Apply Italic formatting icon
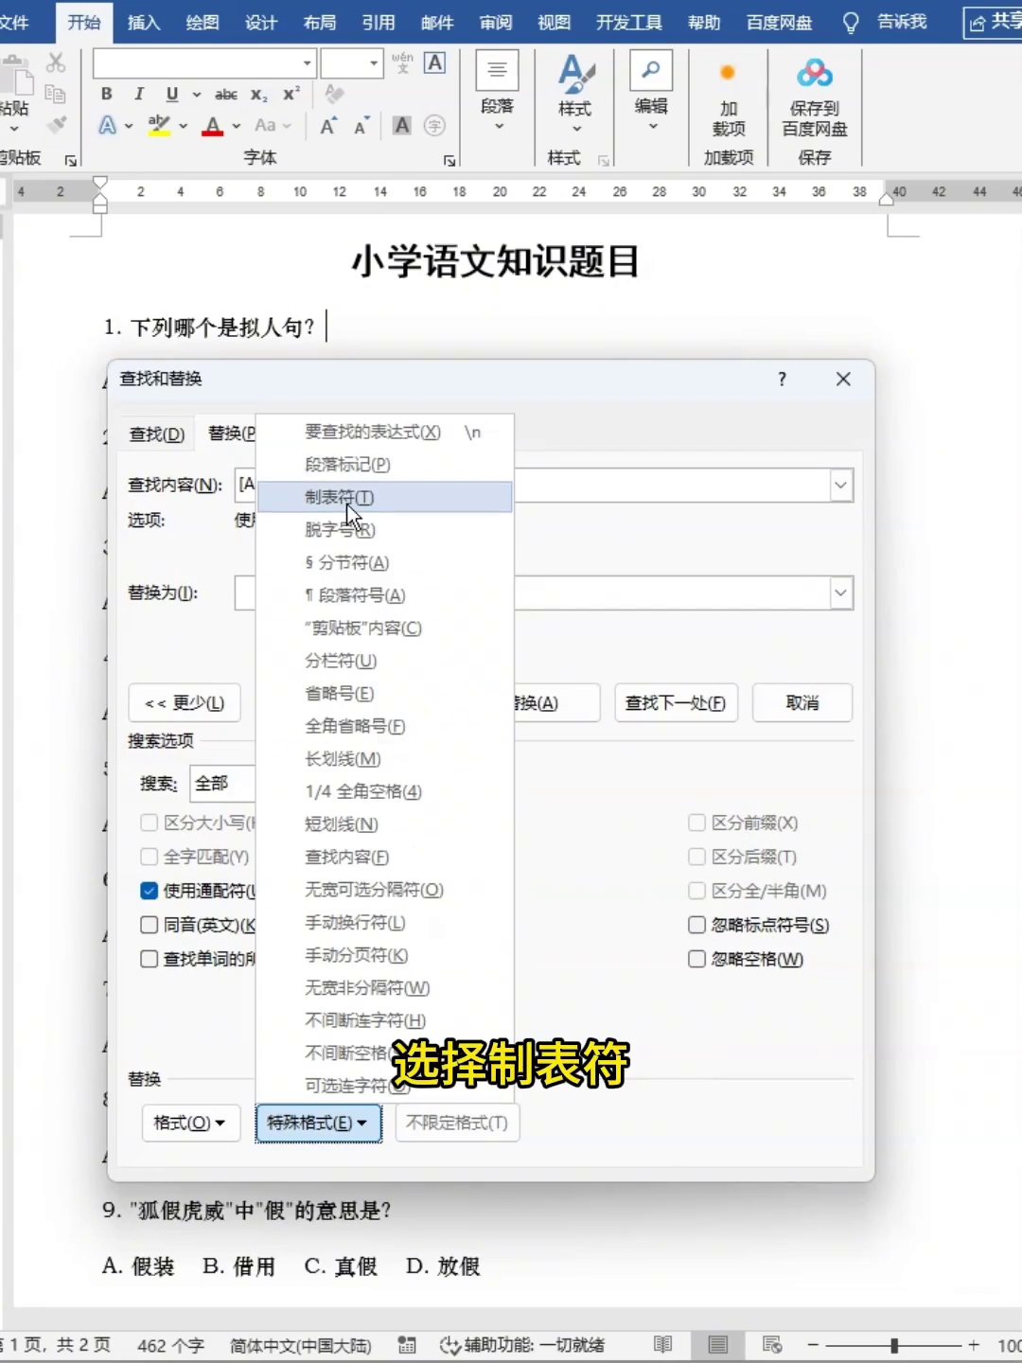This screenshot has width=1022, height=1363. click(x=139, y=94)
